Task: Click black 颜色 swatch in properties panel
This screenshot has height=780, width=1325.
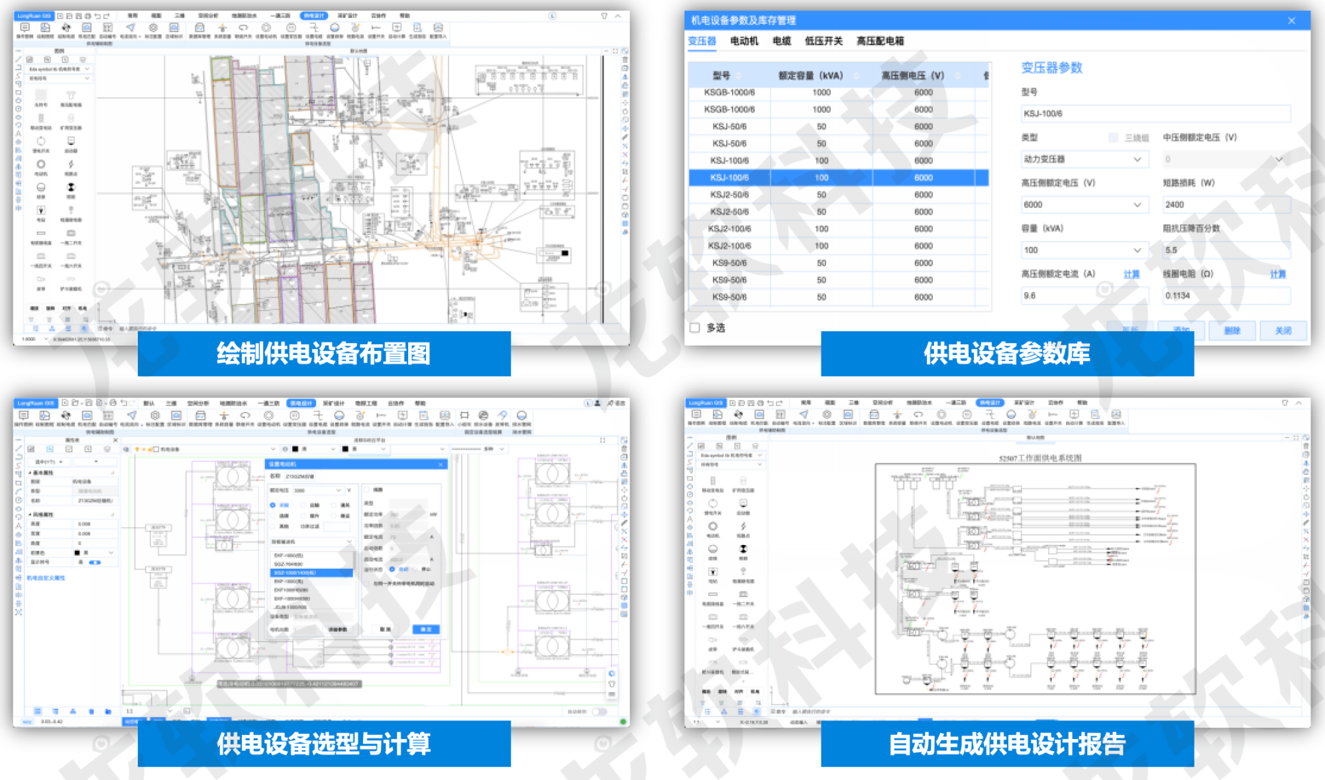Action: tap(78, 552)
